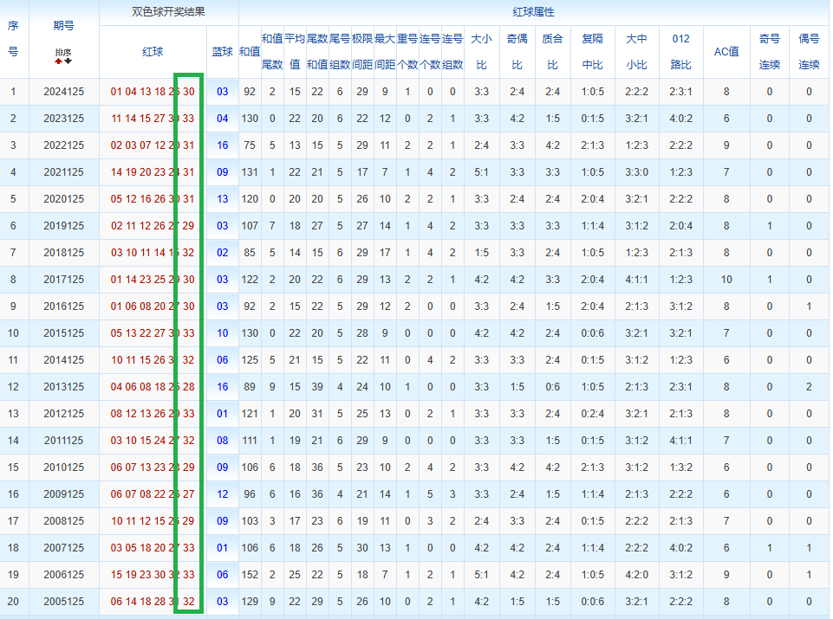This screenshot has width=833, height=619.
Task: Click the 连号组数 column header
Action: click(x=452, y=51)
